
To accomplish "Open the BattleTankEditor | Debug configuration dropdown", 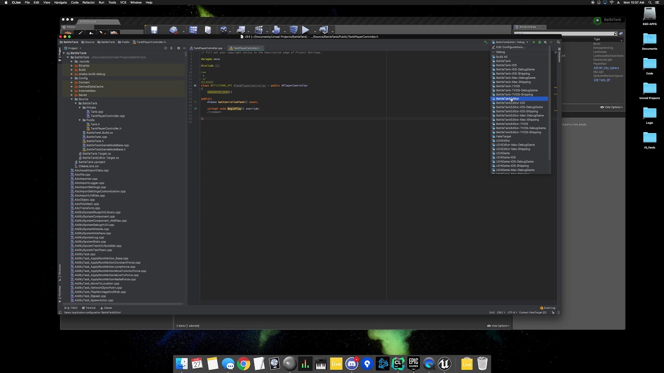I will [510, 42].
